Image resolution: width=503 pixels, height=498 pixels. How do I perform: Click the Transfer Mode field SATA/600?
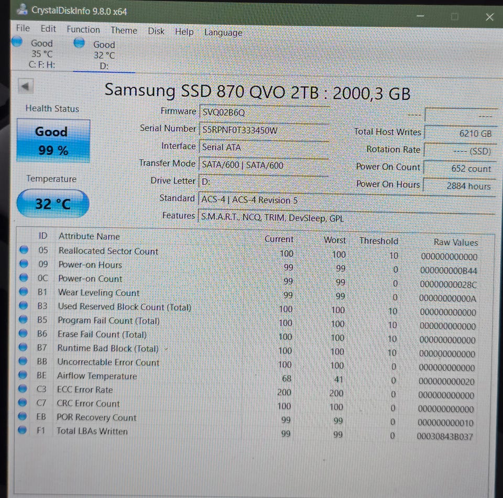264,165
